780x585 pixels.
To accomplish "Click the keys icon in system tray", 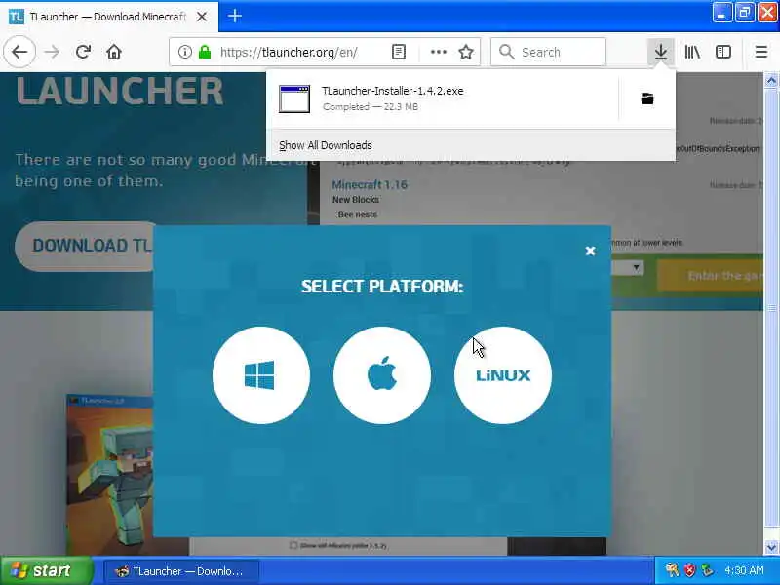I will coord(672,570).
